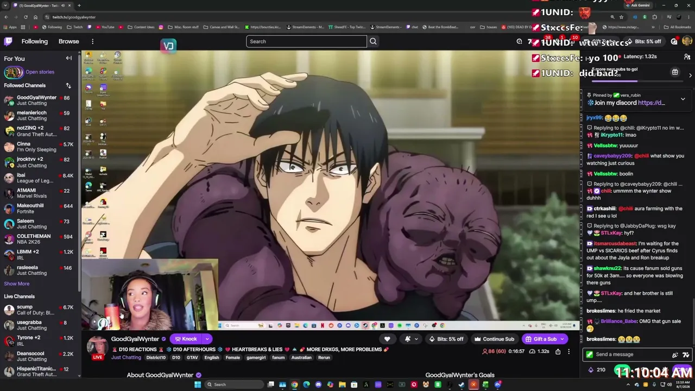Open Steam from the taskbar
695x391 pixels.
[462, 384]
